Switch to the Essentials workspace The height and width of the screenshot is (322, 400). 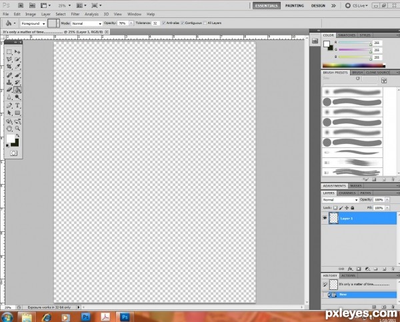click(266, 5)
